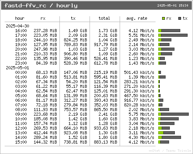Select the 'avg. rate' column header
The width and height of the screenshot is (193, 154).
coord(137,18)
